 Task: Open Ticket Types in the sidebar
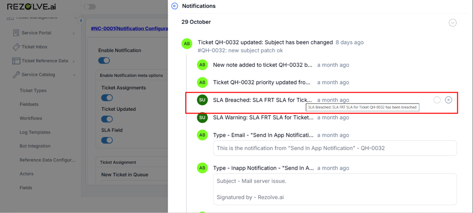[33, 91]
